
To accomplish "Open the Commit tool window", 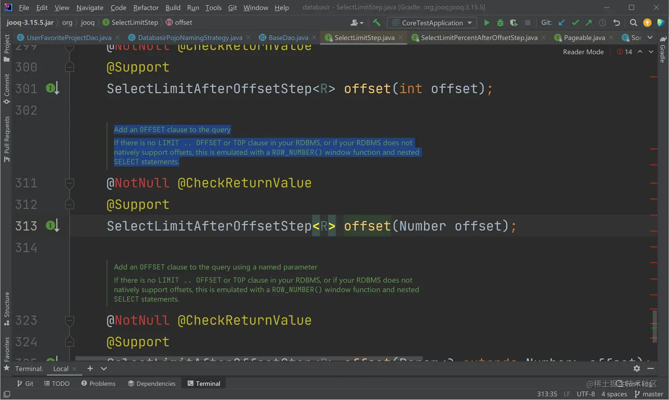I will pyautogui.click(x=7, y=88).
